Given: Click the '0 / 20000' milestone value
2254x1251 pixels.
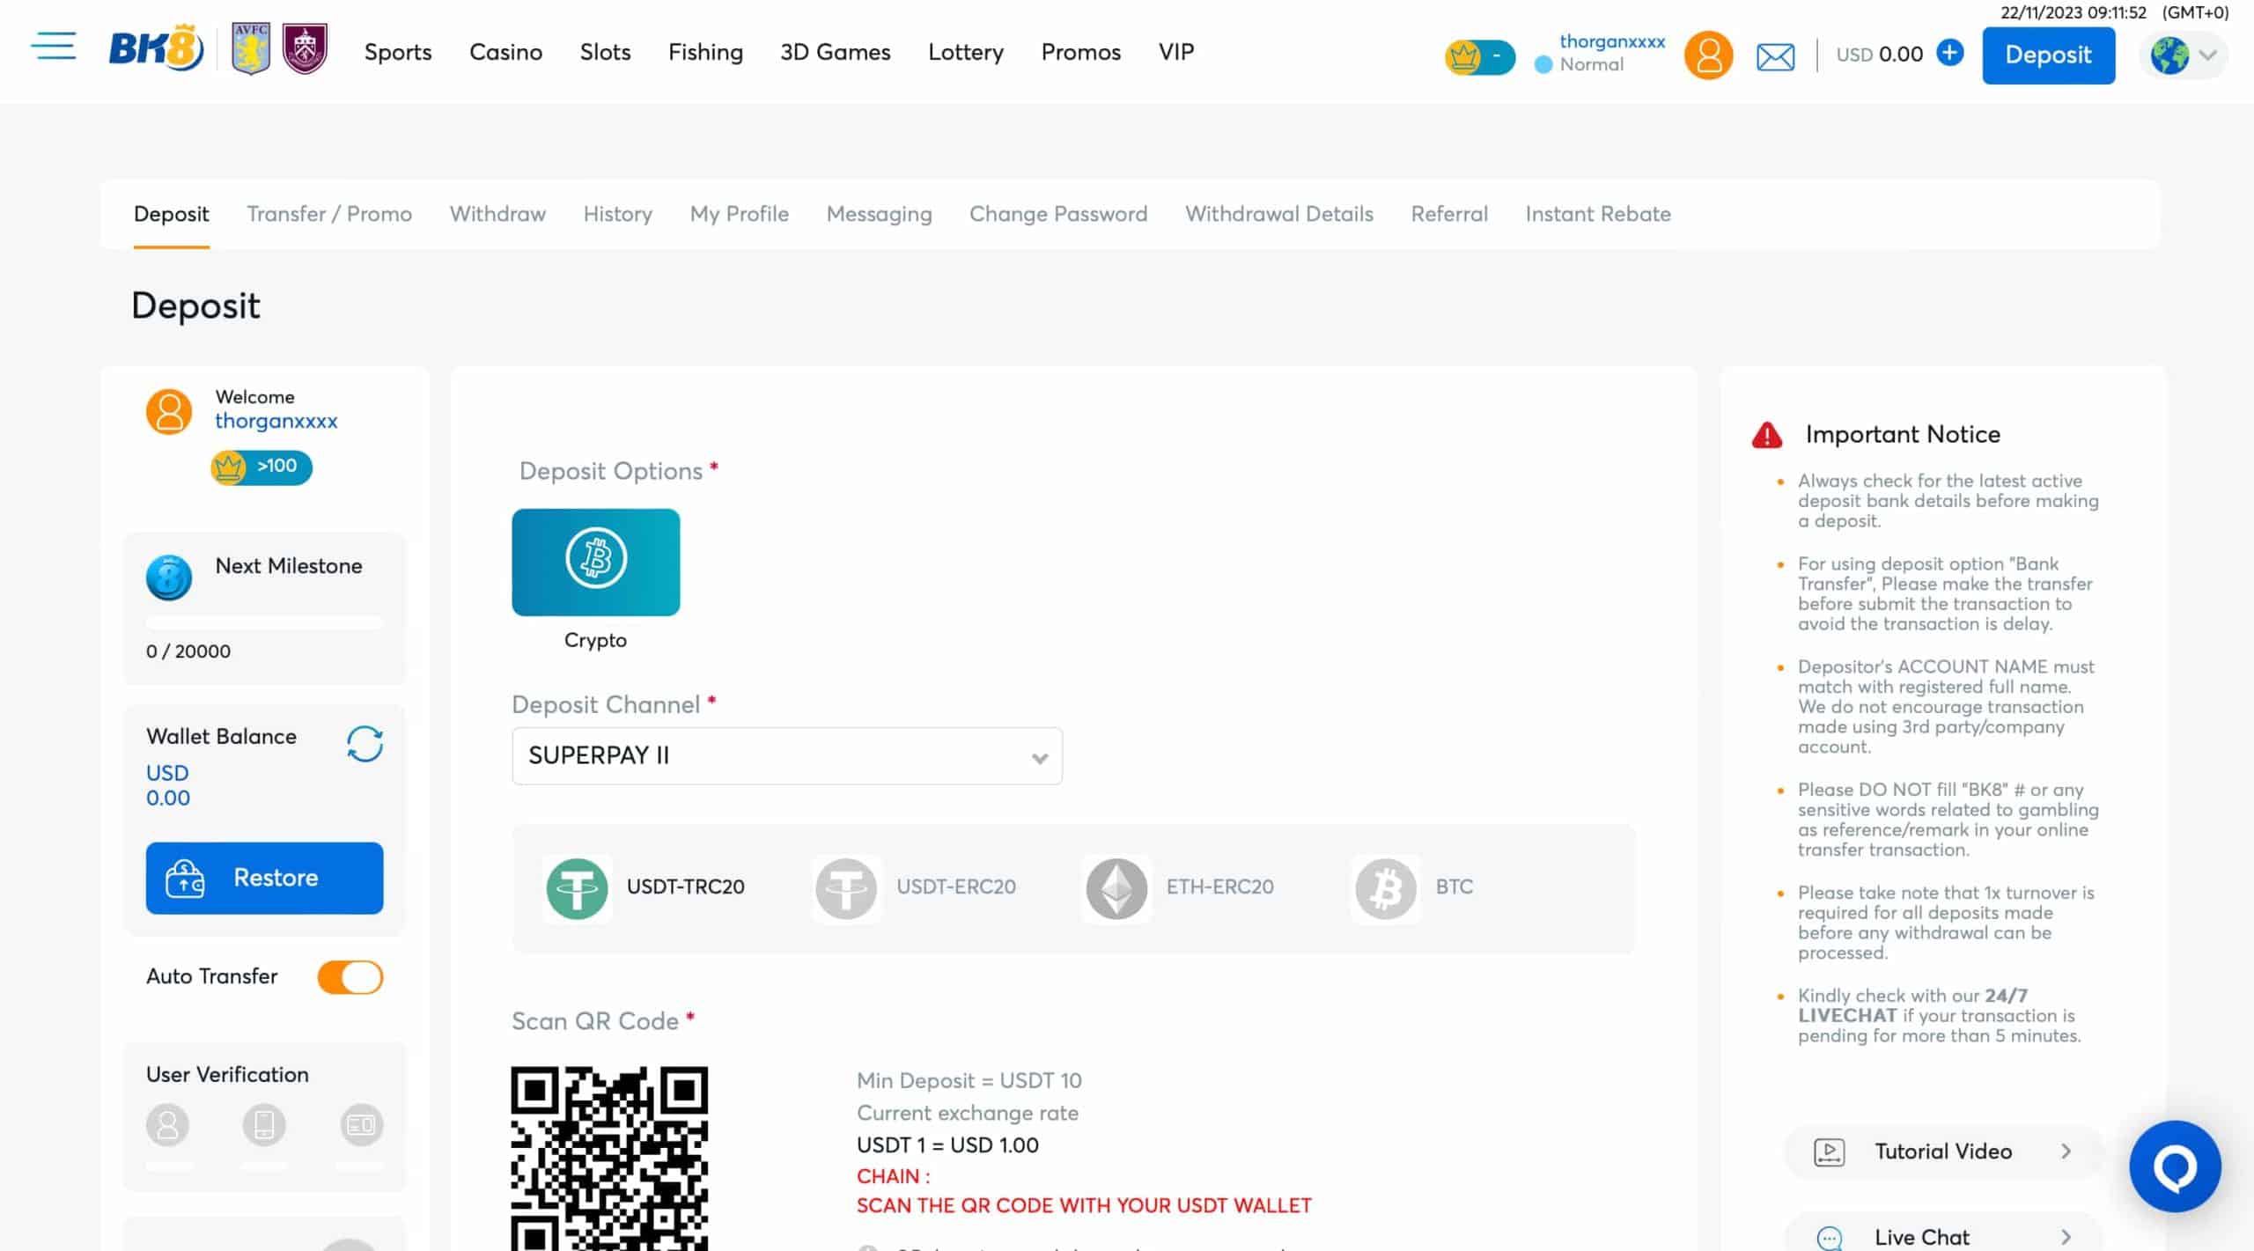Looking at the screenshot, I should [188, 651].
